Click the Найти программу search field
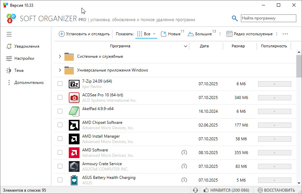Viewport: 302px width, 194px height. [x=268, y=18]
